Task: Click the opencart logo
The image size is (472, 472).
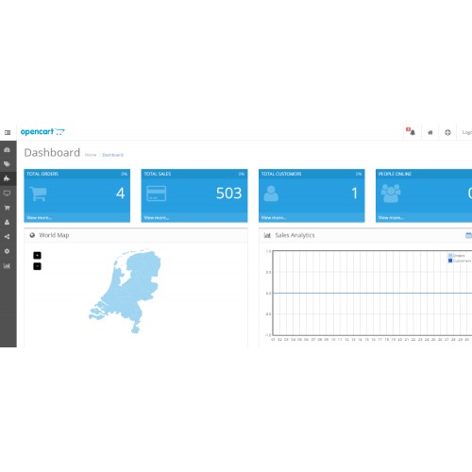Action: [x=42, y=132]
